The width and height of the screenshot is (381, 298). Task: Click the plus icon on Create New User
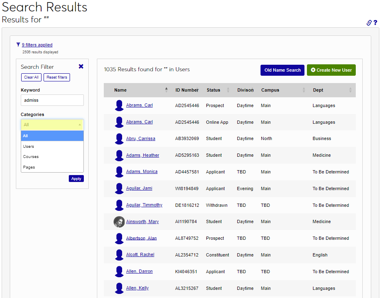click(x=313, y=70)
